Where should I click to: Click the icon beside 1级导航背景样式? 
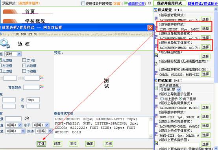click(156, 18)
